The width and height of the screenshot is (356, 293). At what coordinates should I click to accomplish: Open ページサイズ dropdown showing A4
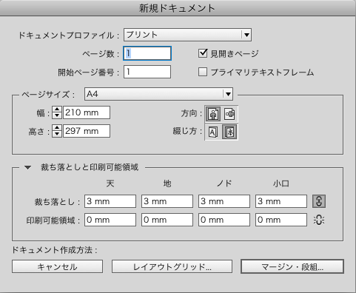pos(158,94)
